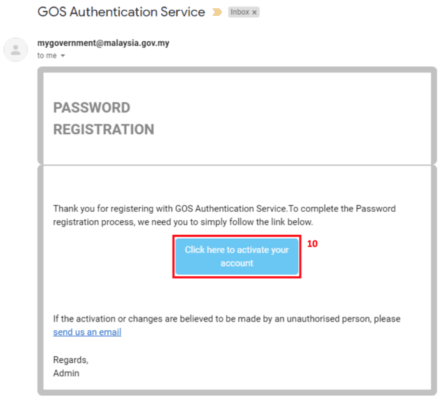Click the Inbox label chip
The width and height of the screenshot is (446, 399).
point(239,12)
